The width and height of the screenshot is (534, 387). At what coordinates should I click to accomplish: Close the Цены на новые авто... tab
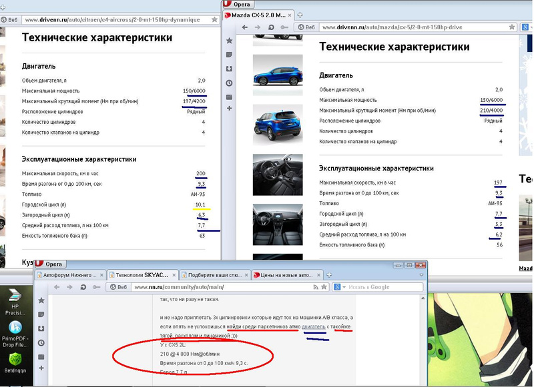[319, 275]
